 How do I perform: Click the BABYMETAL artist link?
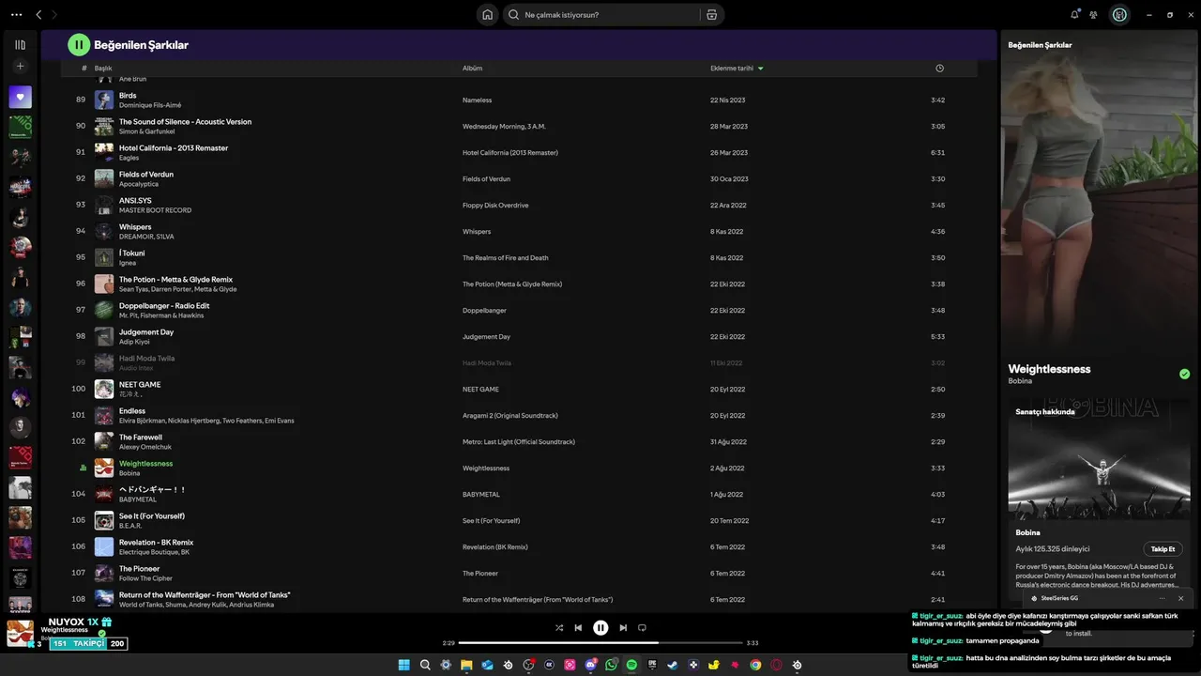coord(138,499)
